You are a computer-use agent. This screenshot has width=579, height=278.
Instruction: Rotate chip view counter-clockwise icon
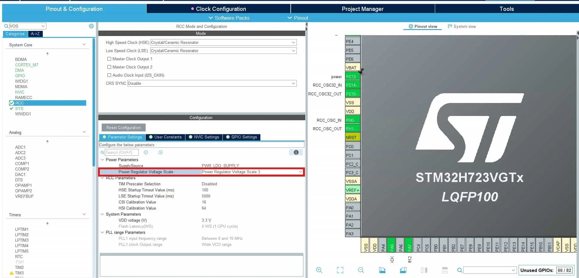pyautogui.click(x=403, y=270)
